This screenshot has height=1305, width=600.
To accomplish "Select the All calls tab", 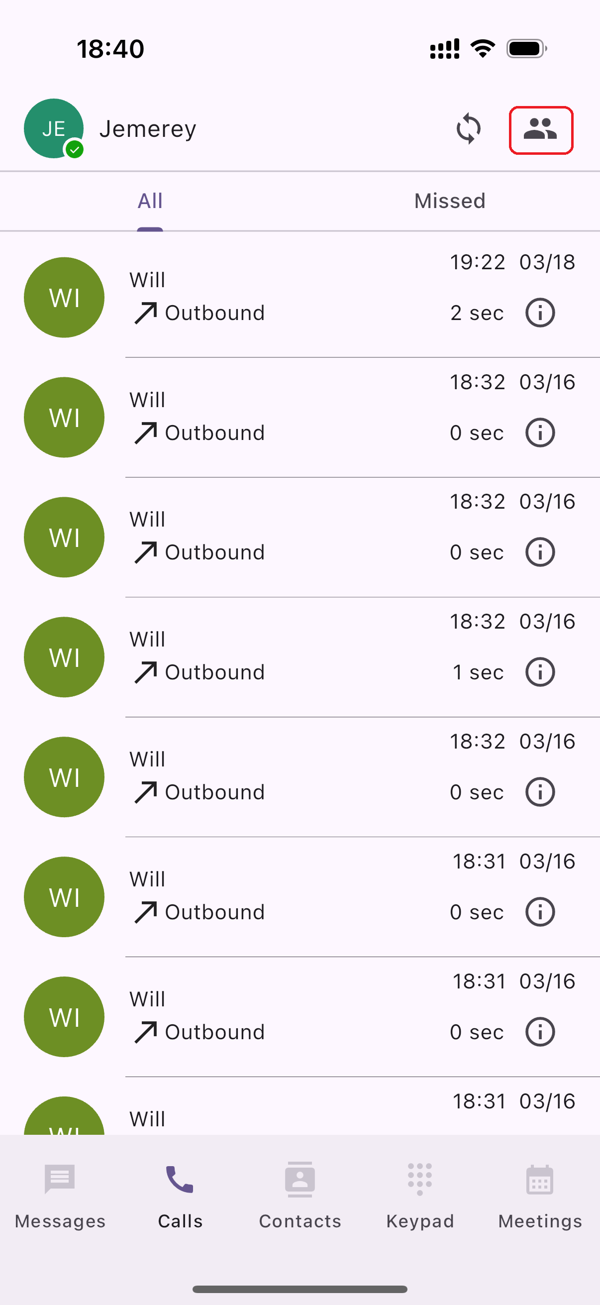I will [x=150, y=201].
